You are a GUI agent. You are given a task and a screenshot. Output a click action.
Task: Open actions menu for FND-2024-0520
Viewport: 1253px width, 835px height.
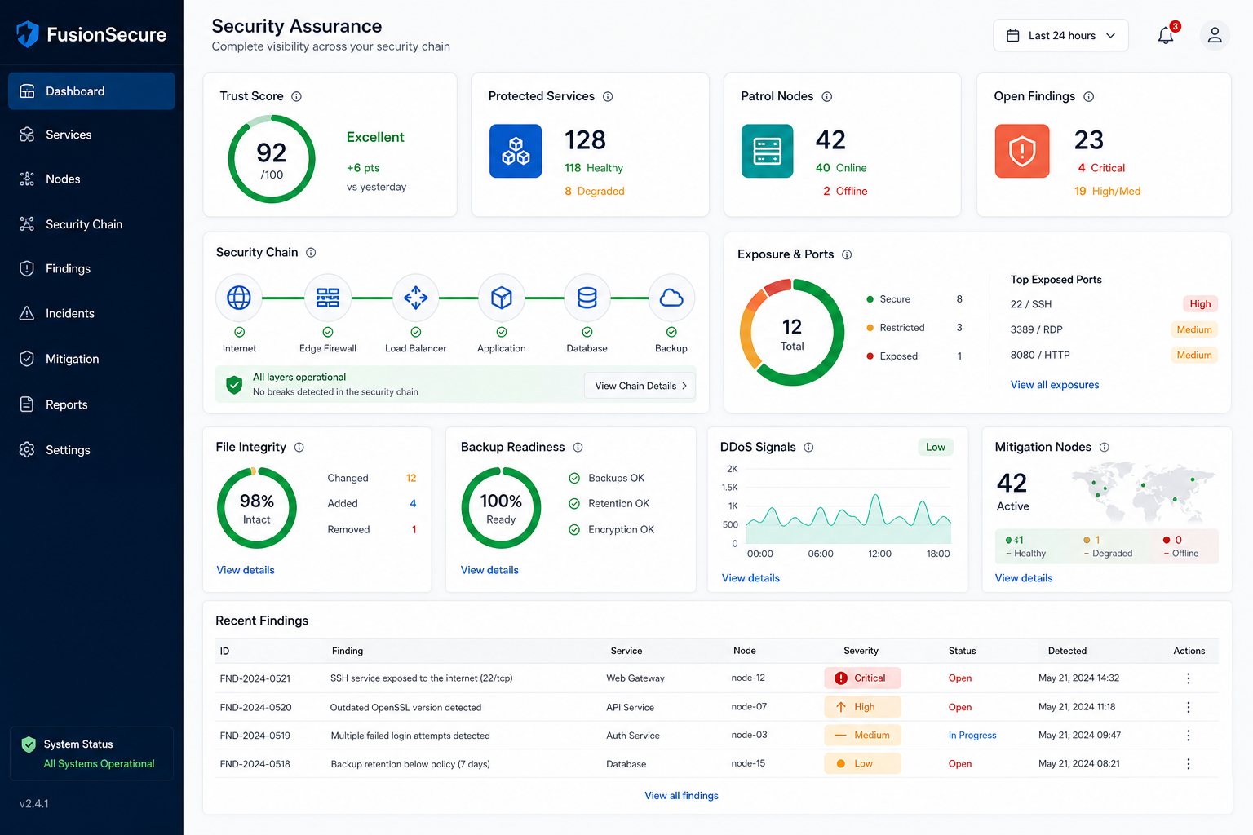coord(1189,707)
